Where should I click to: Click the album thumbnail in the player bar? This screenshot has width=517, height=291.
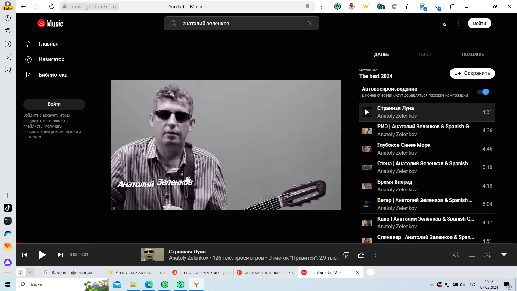[152, 255]
